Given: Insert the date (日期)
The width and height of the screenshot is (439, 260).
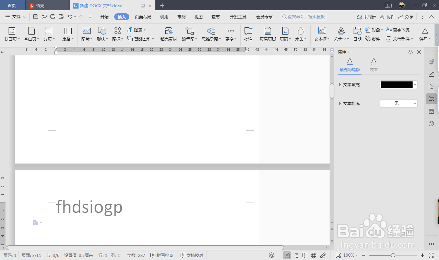Looking at the screenshot, I should click(x=357, y=35).
